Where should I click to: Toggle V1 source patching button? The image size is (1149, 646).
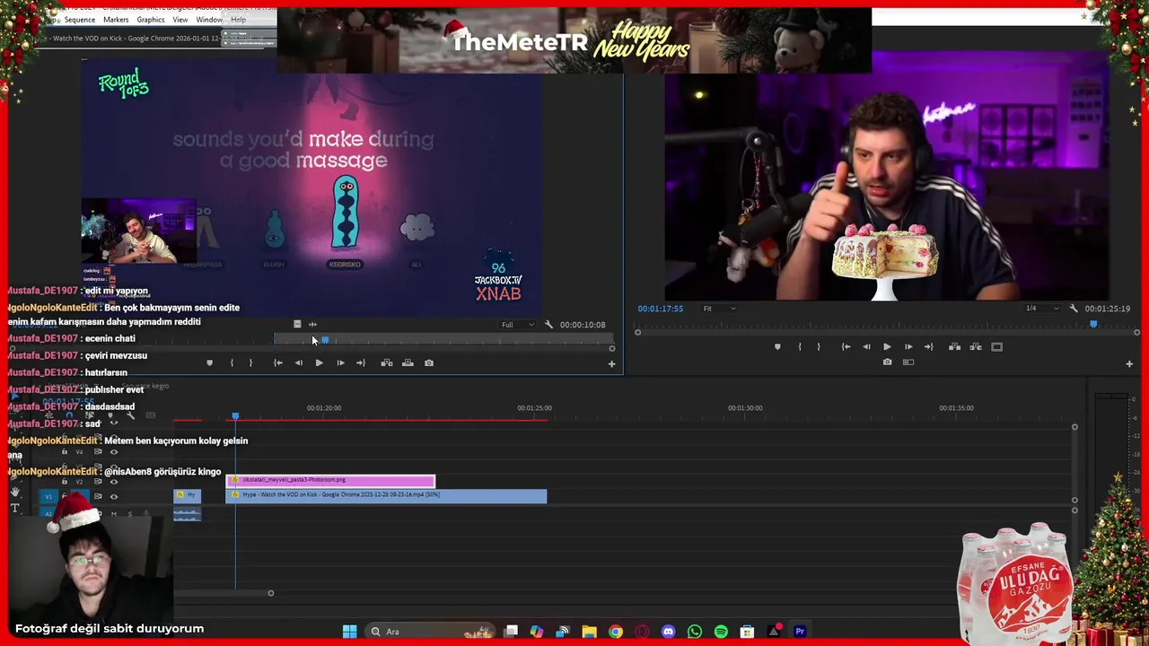[48, 496]
